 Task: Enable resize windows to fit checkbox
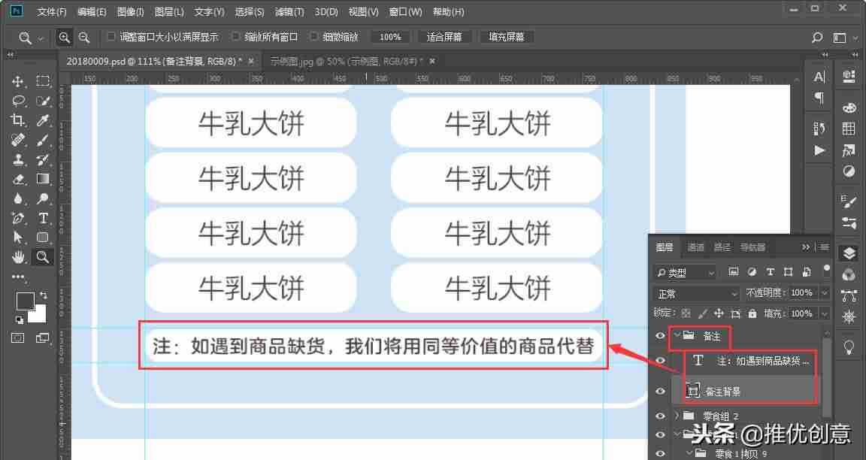pyautogui.click(x=111, y=36)
